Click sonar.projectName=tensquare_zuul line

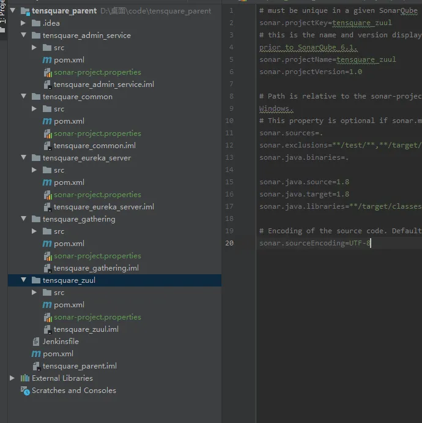point(327,59)
